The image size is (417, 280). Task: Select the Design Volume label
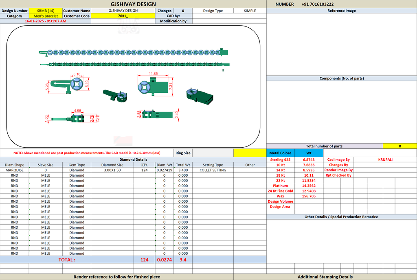click(x=280, y=201)
